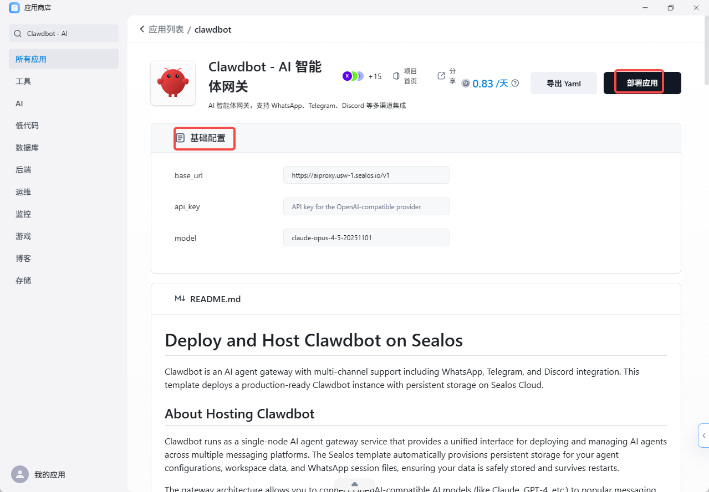Click the app description under Clawdbot title
The height and width of the screenshot is (492, 709).
point(307,105)
